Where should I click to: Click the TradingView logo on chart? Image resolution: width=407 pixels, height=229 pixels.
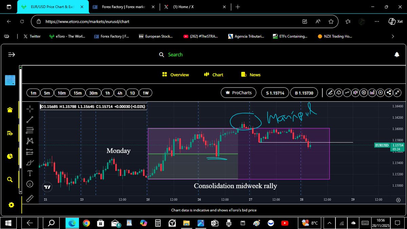click(x=47, y=187)
